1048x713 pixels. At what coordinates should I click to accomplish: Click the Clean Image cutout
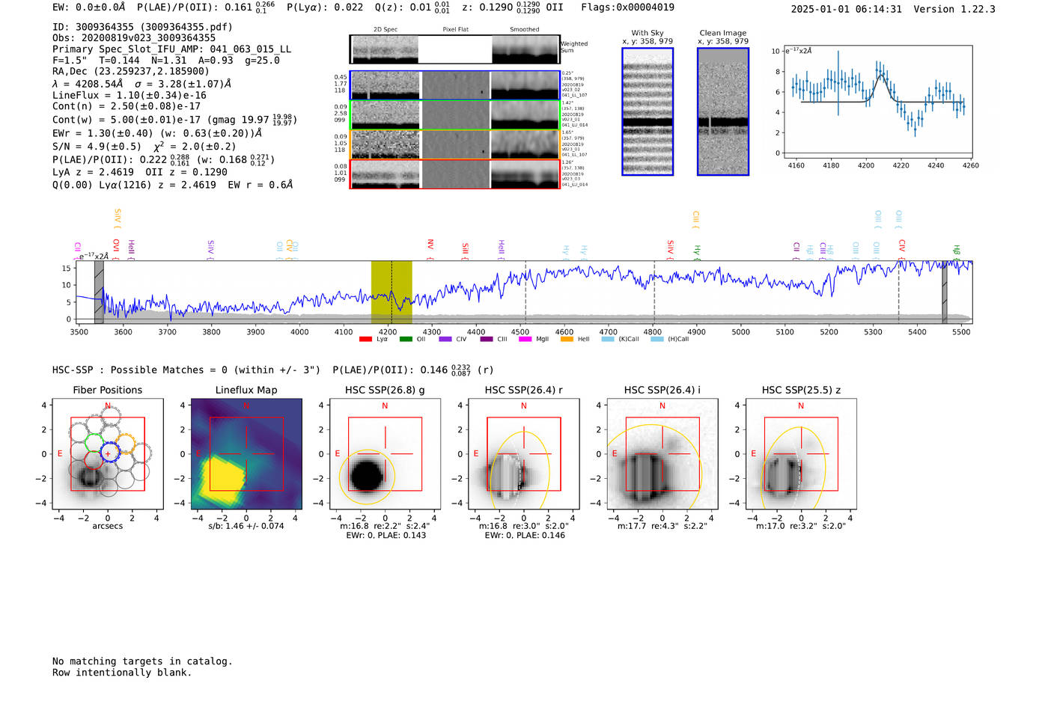tap(723, 111)
